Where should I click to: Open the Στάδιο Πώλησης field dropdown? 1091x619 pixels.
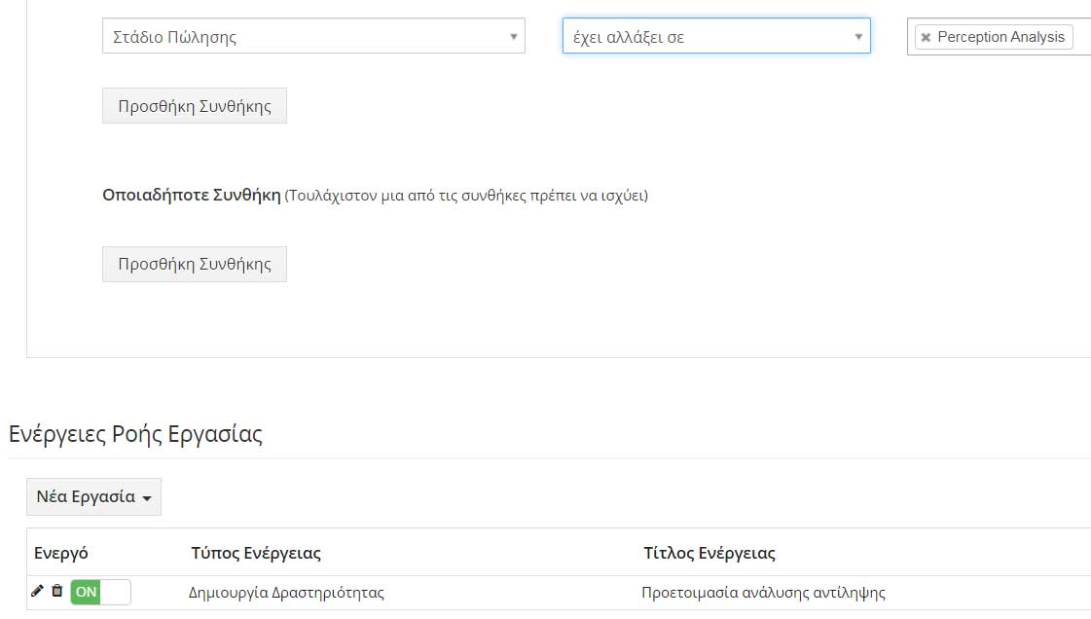point(313,36)
